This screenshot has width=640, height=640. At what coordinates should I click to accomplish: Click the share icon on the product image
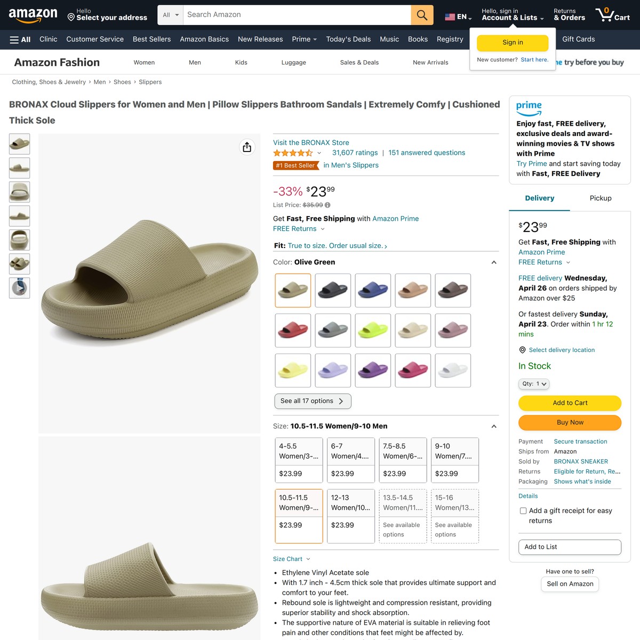[247, 147]
